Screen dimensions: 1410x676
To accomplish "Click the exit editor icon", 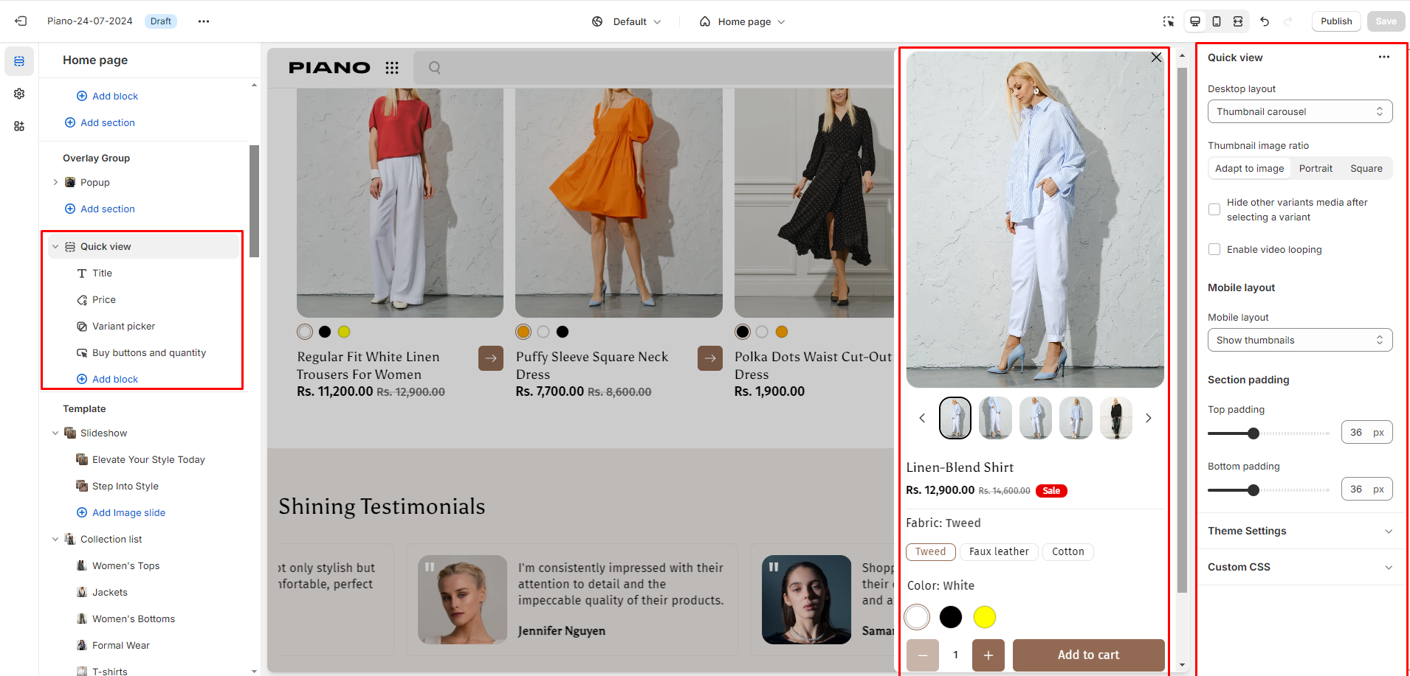I will (x=21, y=21).
